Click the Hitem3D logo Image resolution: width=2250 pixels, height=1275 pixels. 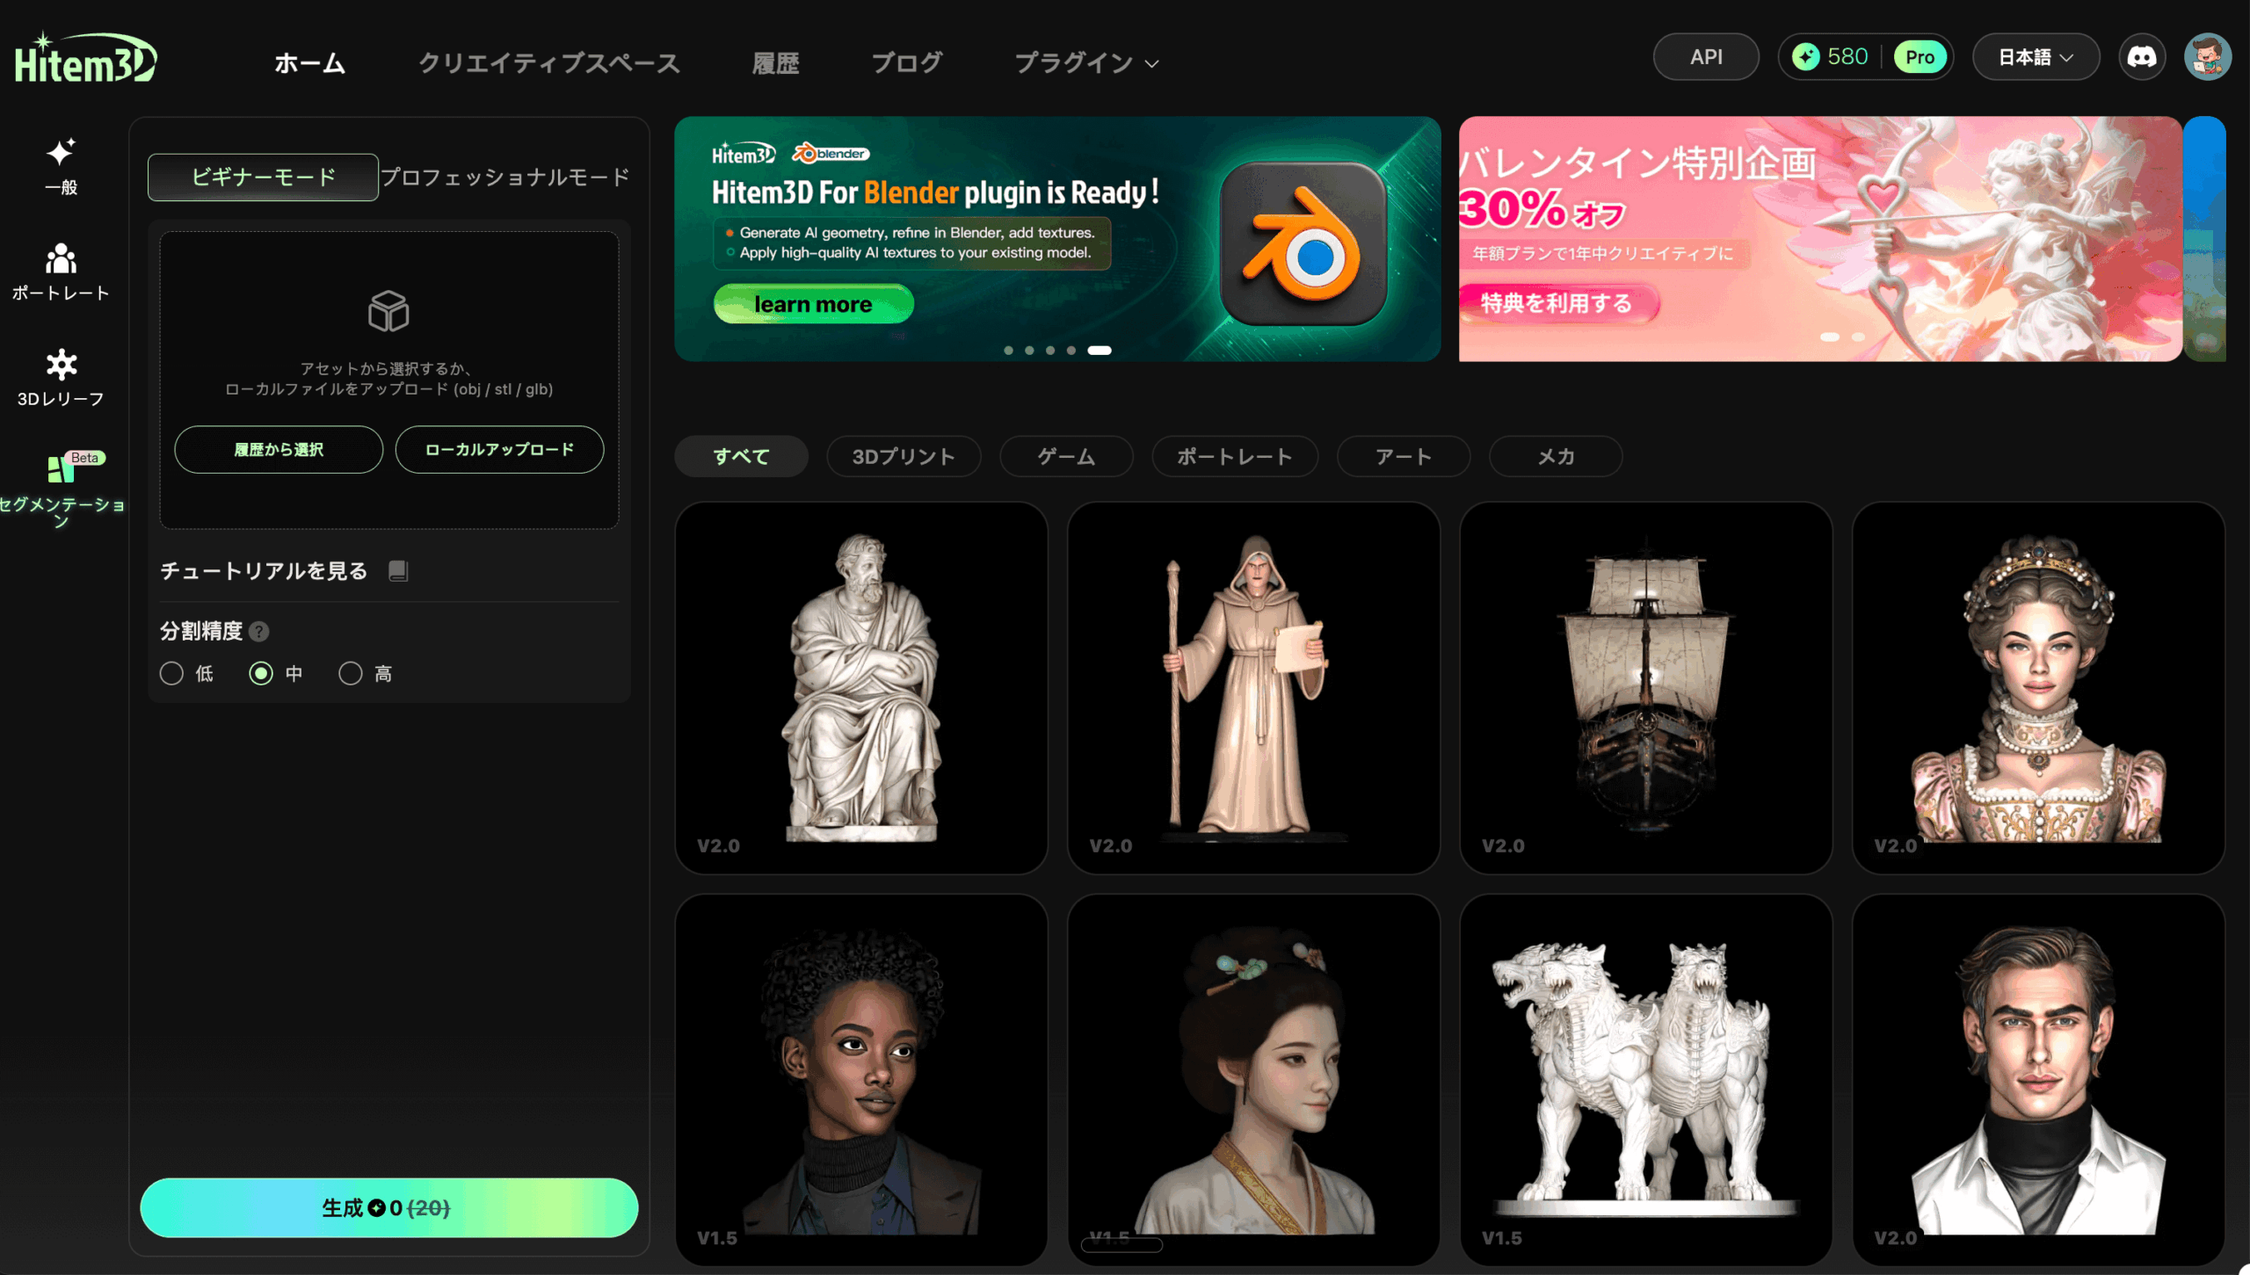(x=85, y=60)
